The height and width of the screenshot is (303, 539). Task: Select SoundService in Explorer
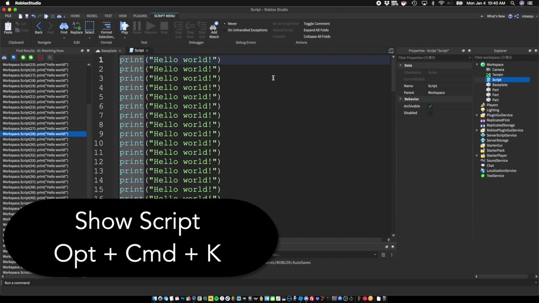point(497,160)
